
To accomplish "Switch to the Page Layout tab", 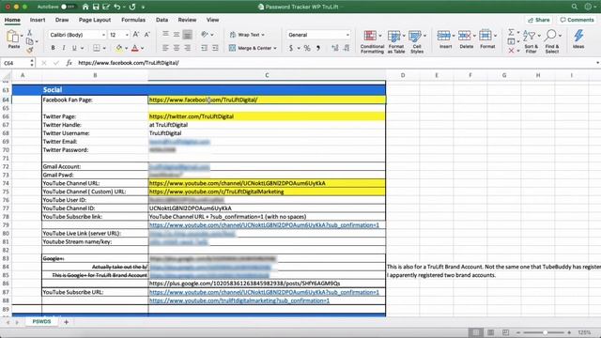I will [95, 20].
